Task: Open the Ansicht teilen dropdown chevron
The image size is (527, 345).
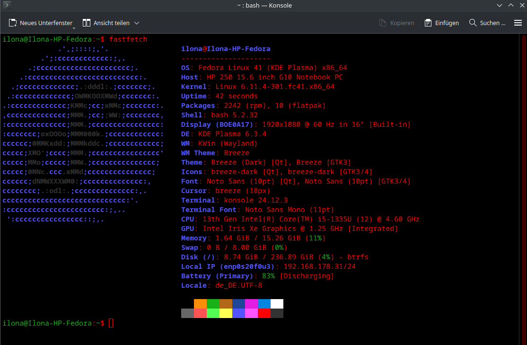Action: click(x=136, y=23)
